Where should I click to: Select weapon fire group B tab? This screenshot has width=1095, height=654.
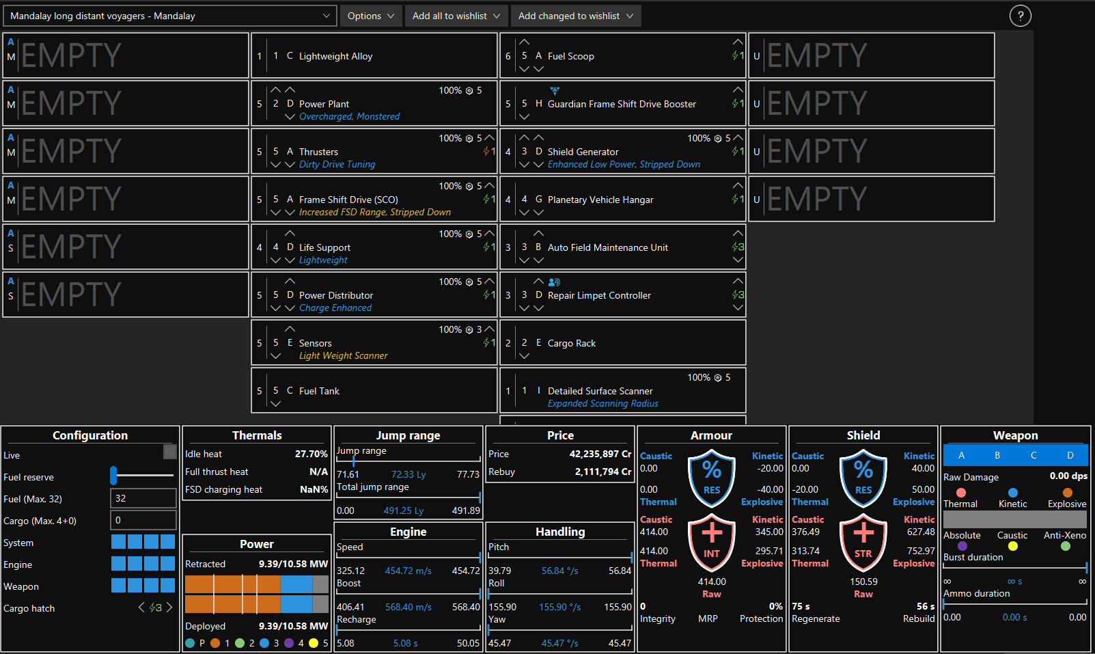pyautogui.click(x=997, y=455)
